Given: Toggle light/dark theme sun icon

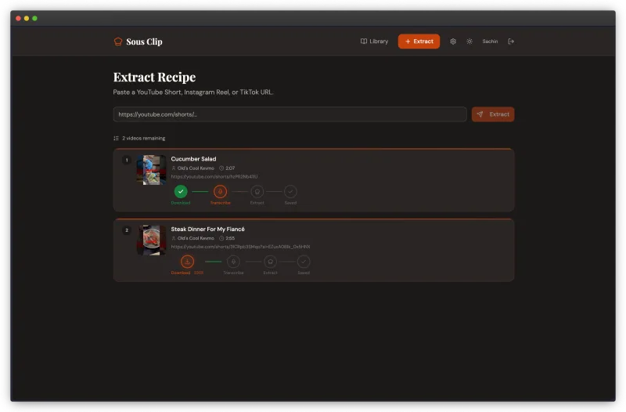Looking at the screenshot, I should (x=469, y=42).
